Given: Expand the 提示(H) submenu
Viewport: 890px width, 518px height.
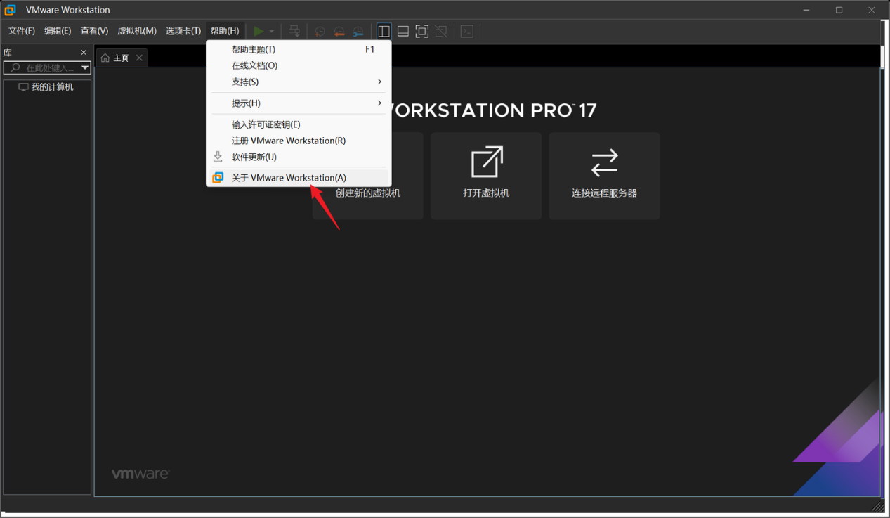Looking at the screenshot, I should (x=299, y=103).
